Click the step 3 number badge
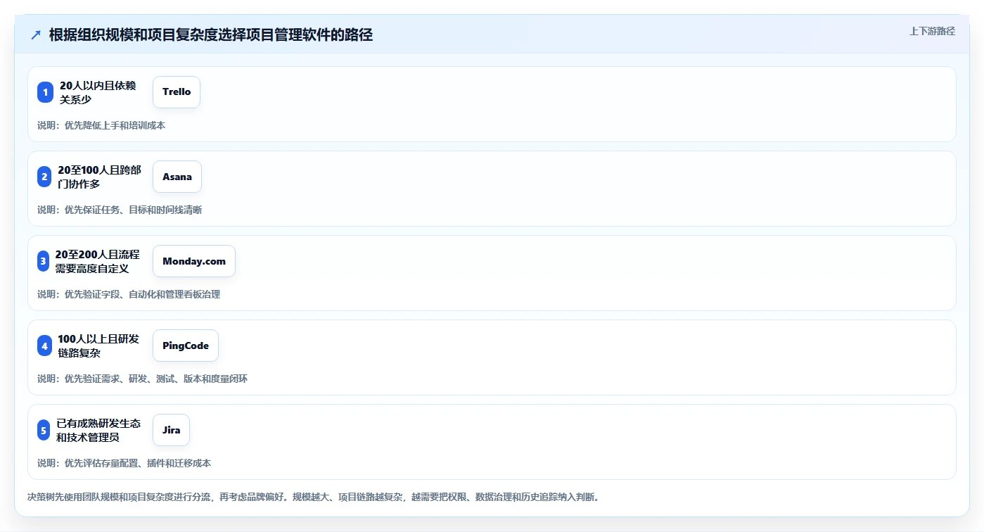 point(44,261)
